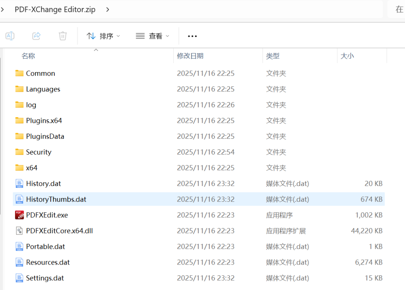The width and height of the screenshot is (405, 290).
Task: Click the PDFXEditCore.x64.dll file icon
Action: pos(19,231)
